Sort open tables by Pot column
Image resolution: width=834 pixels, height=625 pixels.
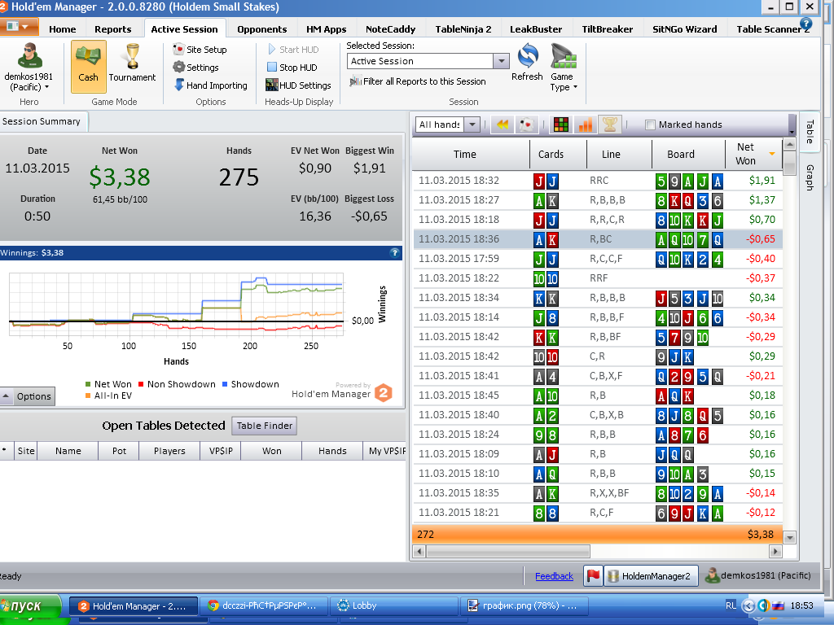click(119, 451)
